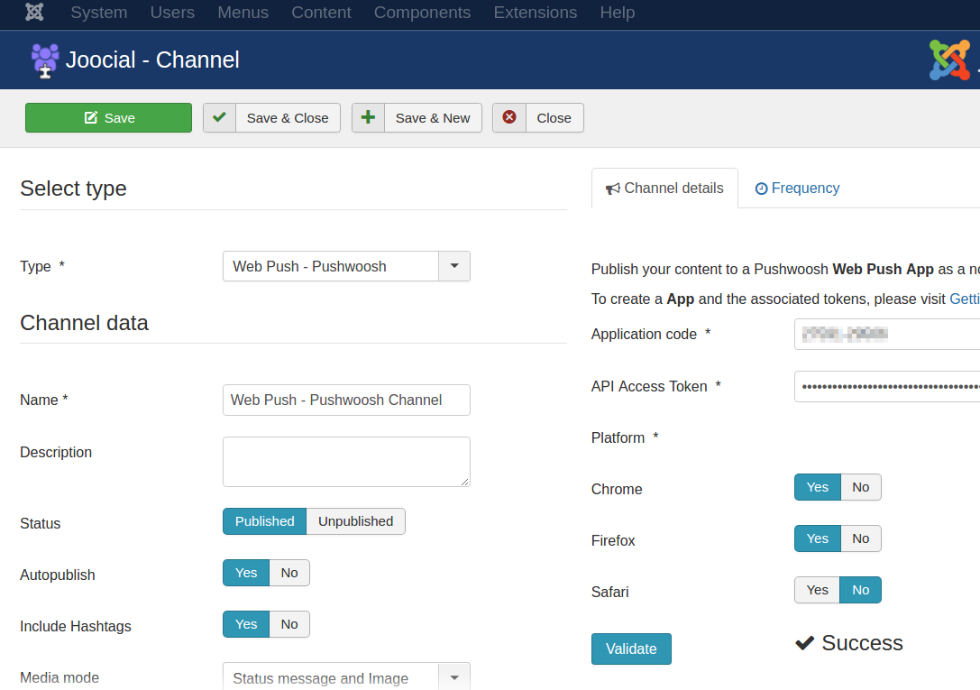Screen dimensions: 980x690
Task: Open the Users menu
Action: (172, 13)
